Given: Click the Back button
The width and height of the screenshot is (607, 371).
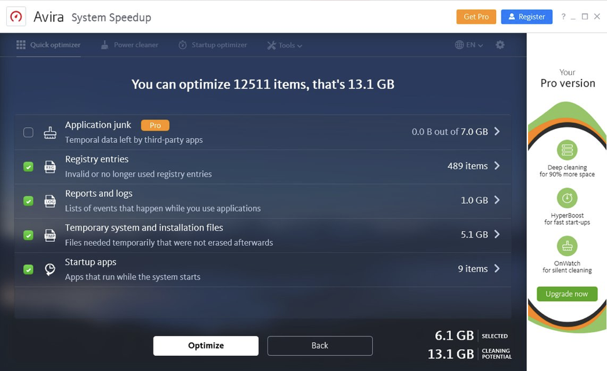Looking at the screenshot, I should (320, 345).
